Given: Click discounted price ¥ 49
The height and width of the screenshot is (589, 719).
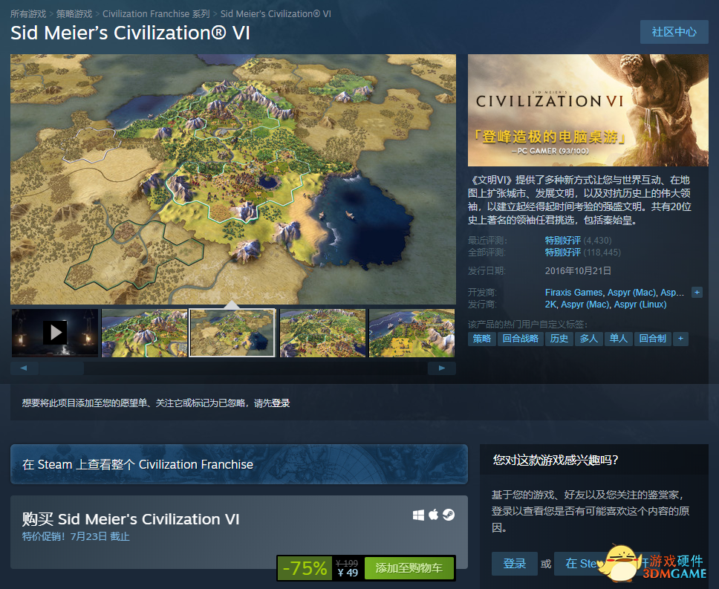Looking at the screenshot, I should (x=348, y=573).
